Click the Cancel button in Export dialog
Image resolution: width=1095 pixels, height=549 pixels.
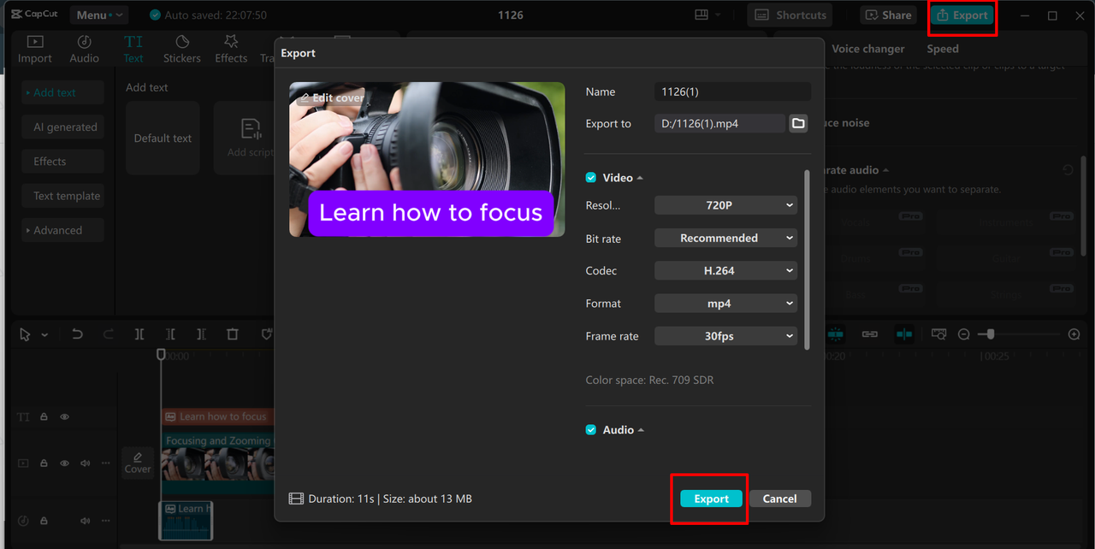(x=779, y=499)
